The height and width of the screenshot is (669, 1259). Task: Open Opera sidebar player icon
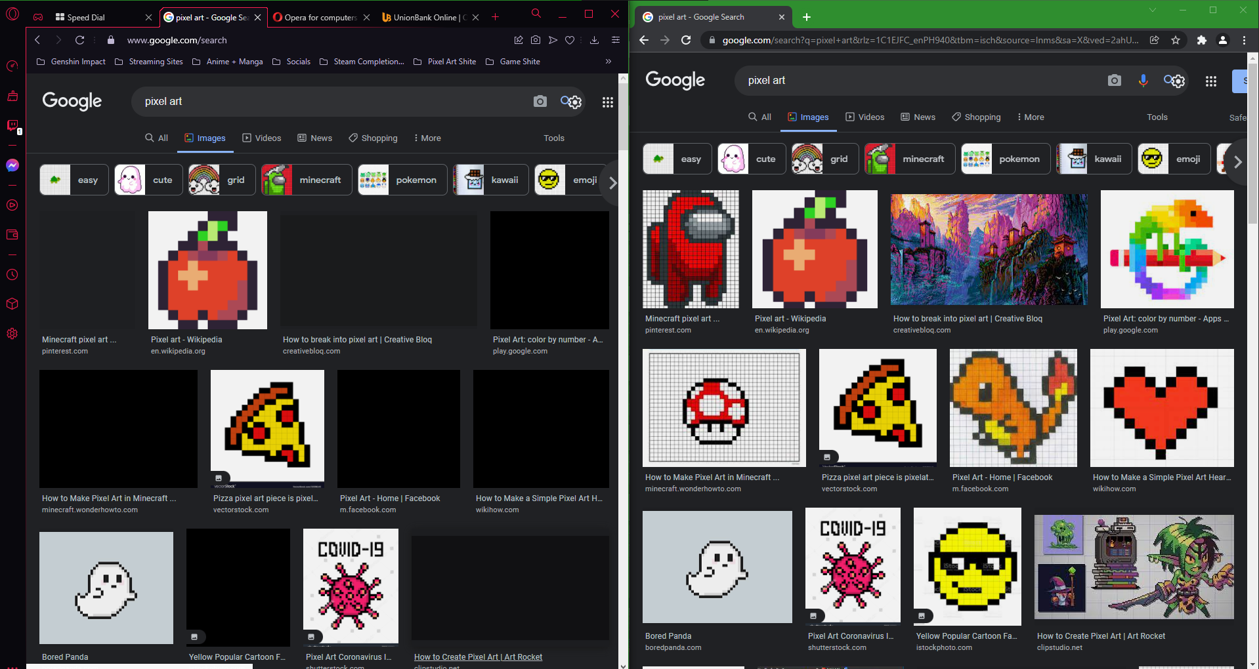point(12,205)
